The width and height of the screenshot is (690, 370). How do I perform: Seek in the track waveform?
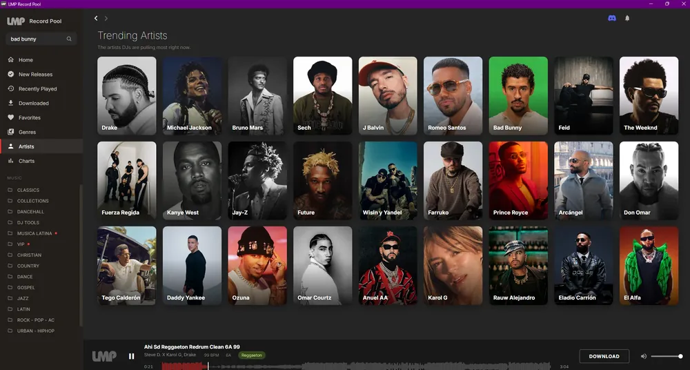pyautogui.click(x=355, y=366)
